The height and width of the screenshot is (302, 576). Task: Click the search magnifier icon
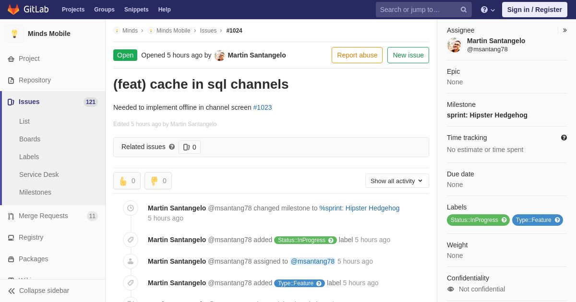click(x=464, y=10)
